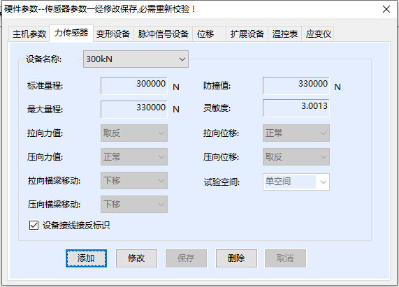Close the 硬件参数 dialog window
Viewport: 399px width, 287px height.
[386, 9]
